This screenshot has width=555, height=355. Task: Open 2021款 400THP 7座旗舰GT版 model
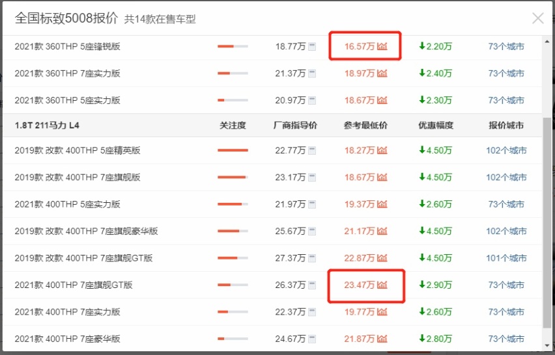74,285
